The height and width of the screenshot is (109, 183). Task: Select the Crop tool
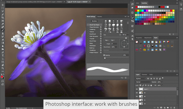tap(3, 18)
